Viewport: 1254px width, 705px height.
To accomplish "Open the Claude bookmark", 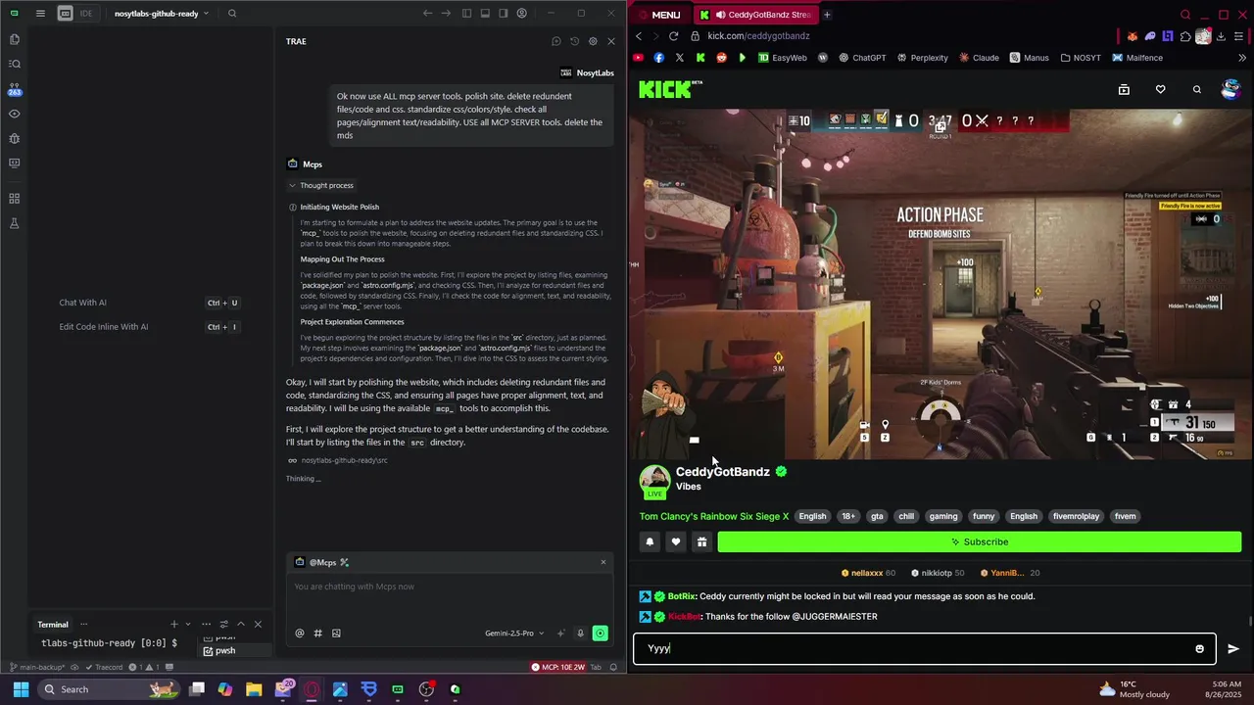I will coord(979,58).
